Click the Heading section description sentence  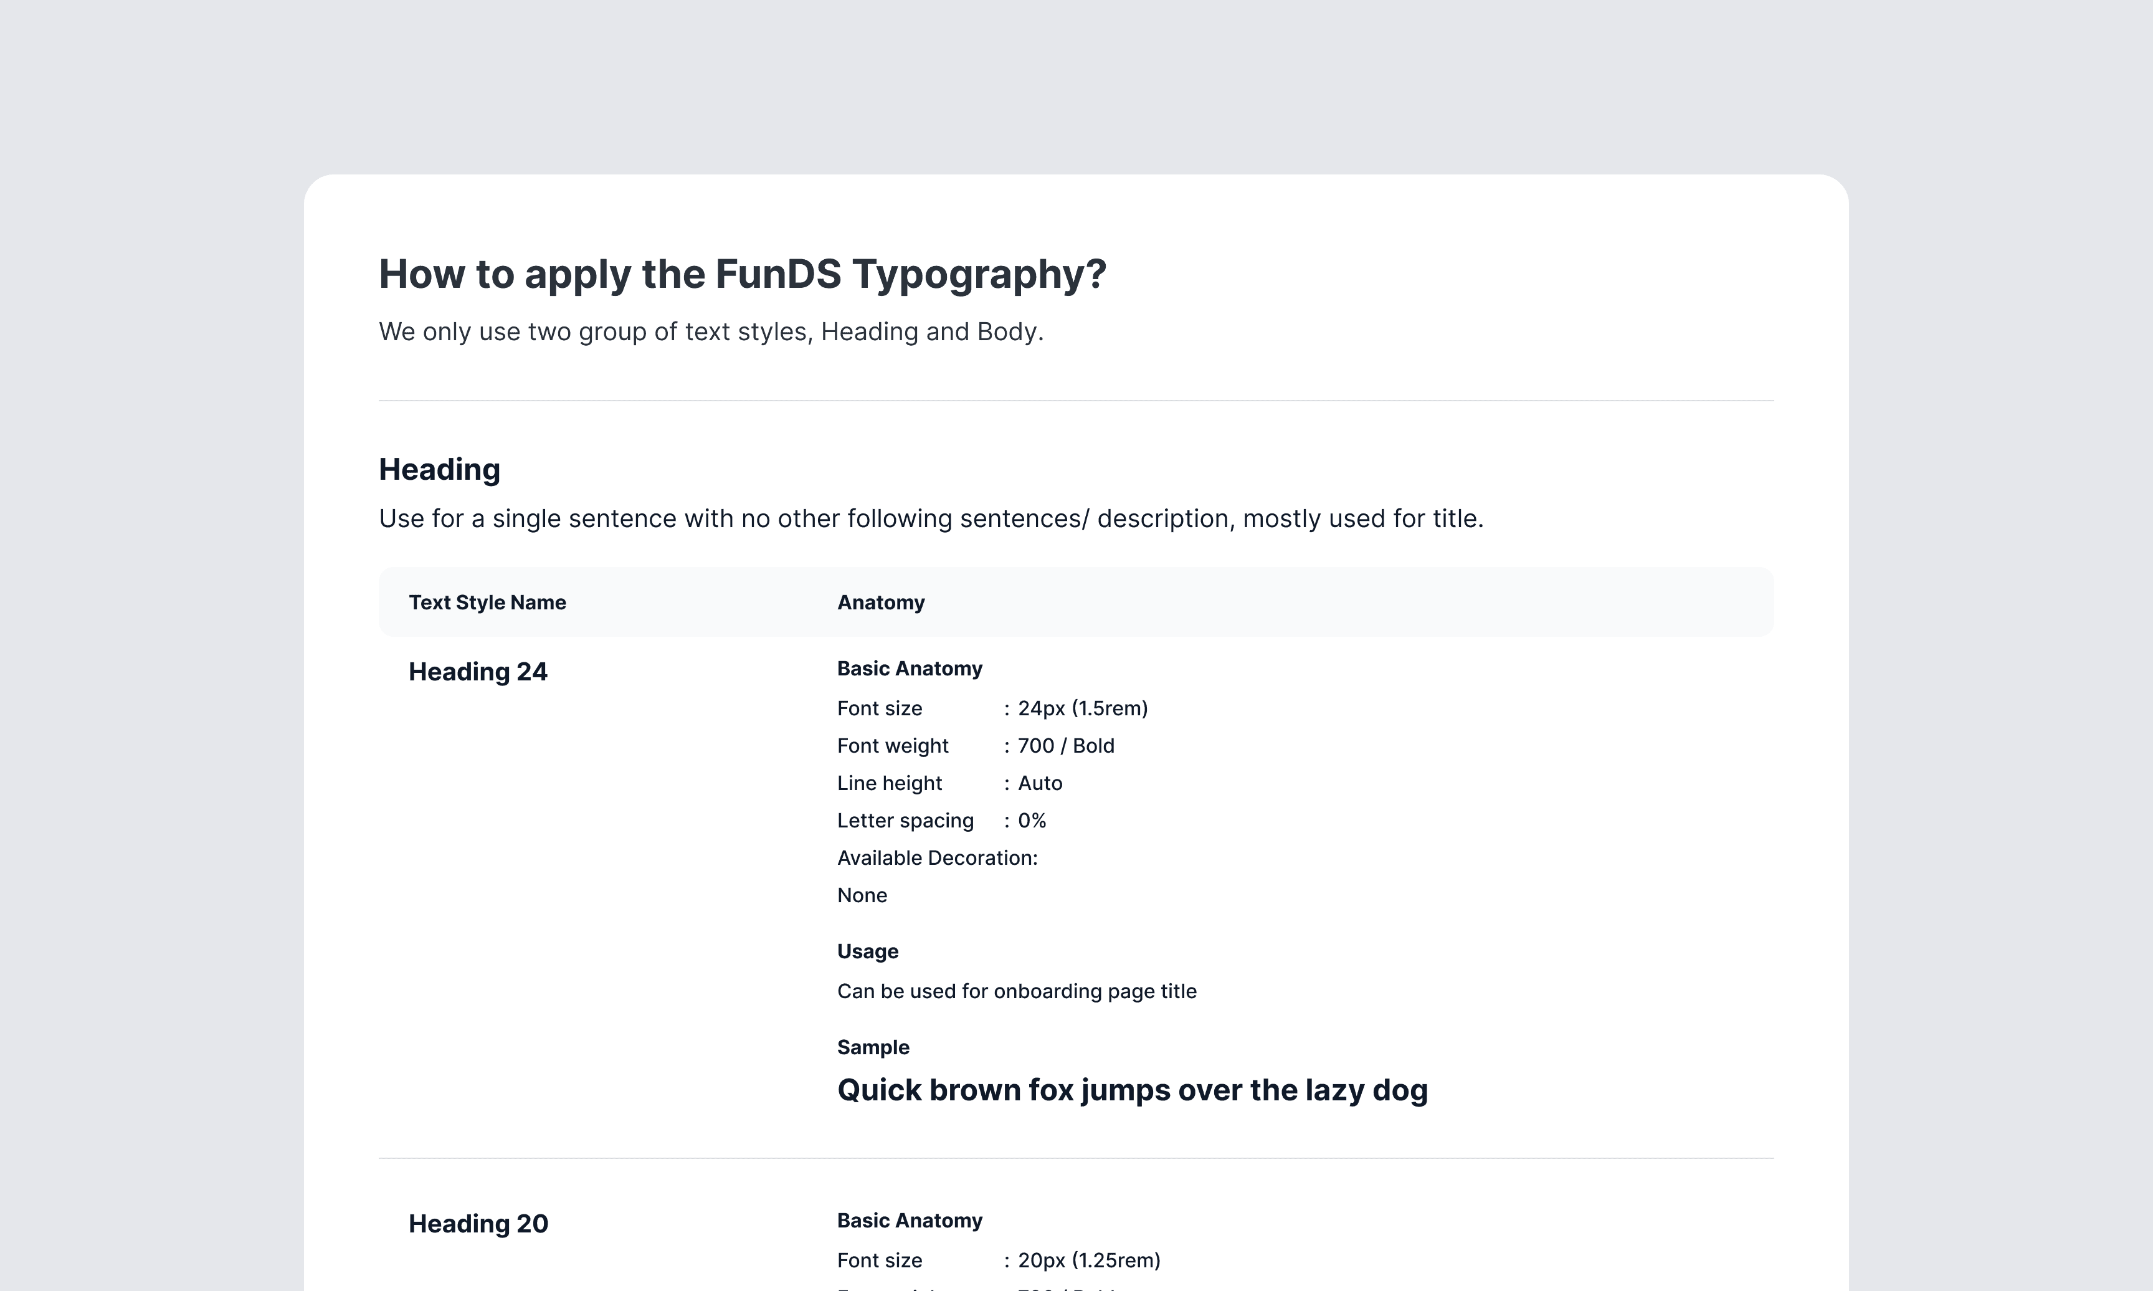click(x=931, y=518)
